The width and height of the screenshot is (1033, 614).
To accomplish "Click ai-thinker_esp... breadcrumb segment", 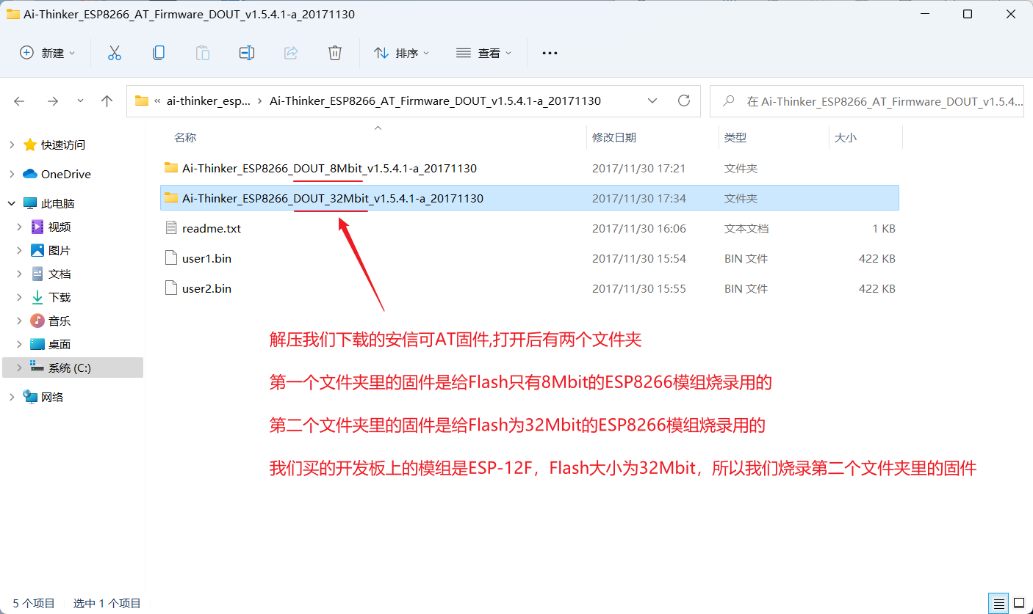I will coord(209,101).
